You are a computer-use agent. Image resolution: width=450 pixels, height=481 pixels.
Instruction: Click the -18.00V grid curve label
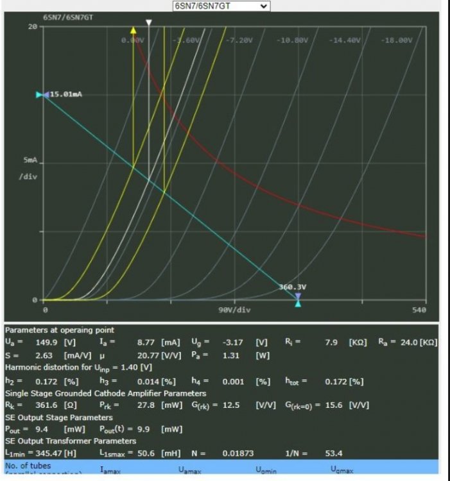(x=397, y=40)
